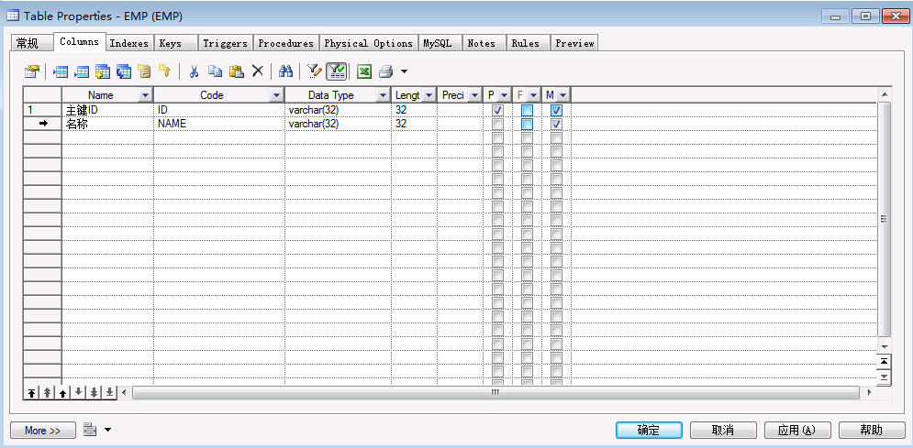Image resolution: width=913 pixels, height=448 pixels.
Task: Click the 帮助 help button
Action: pyautogui.click(x=872, y=430)
